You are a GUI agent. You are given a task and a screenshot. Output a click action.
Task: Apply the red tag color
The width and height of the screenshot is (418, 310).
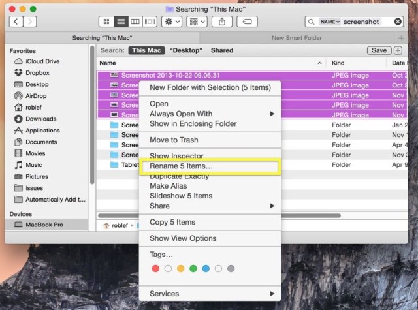(155, 268)
